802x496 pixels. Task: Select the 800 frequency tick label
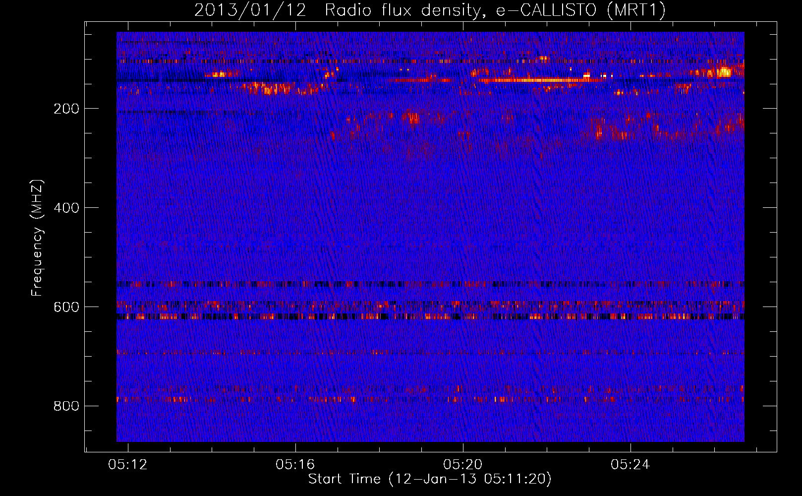66,406
